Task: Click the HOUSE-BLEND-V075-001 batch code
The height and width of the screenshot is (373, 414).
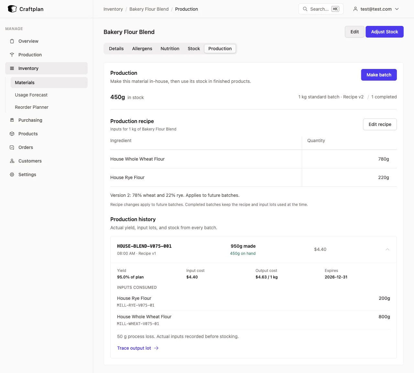Action: [x=144, y=246]
